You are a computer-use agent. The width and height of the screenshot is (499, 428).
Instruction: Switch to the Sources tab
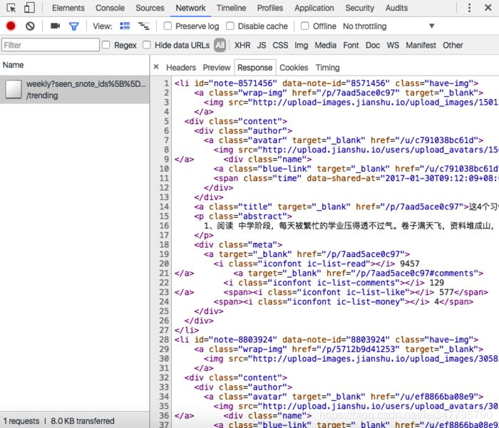pyautogui.click(x=150, y=8)
